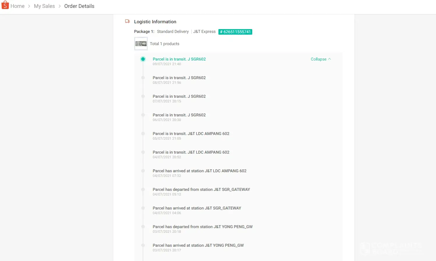This screenshot has height=261, width=436.
Task: Click the green dot for latest status
Action: [x=143, y=59]
